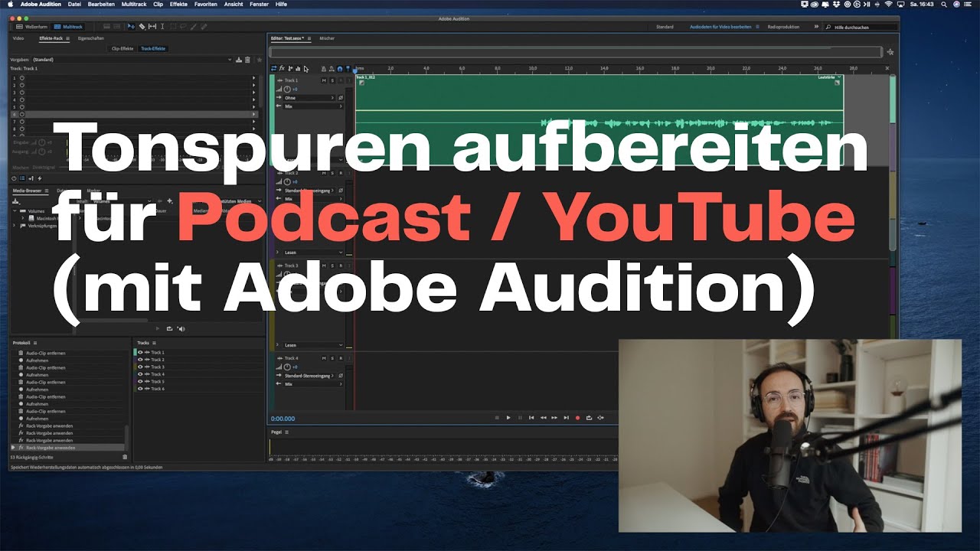The width and height of the screenshot is (980, 551).
Task: Switch to Wellenform editor view
Action: click(31, 27)
